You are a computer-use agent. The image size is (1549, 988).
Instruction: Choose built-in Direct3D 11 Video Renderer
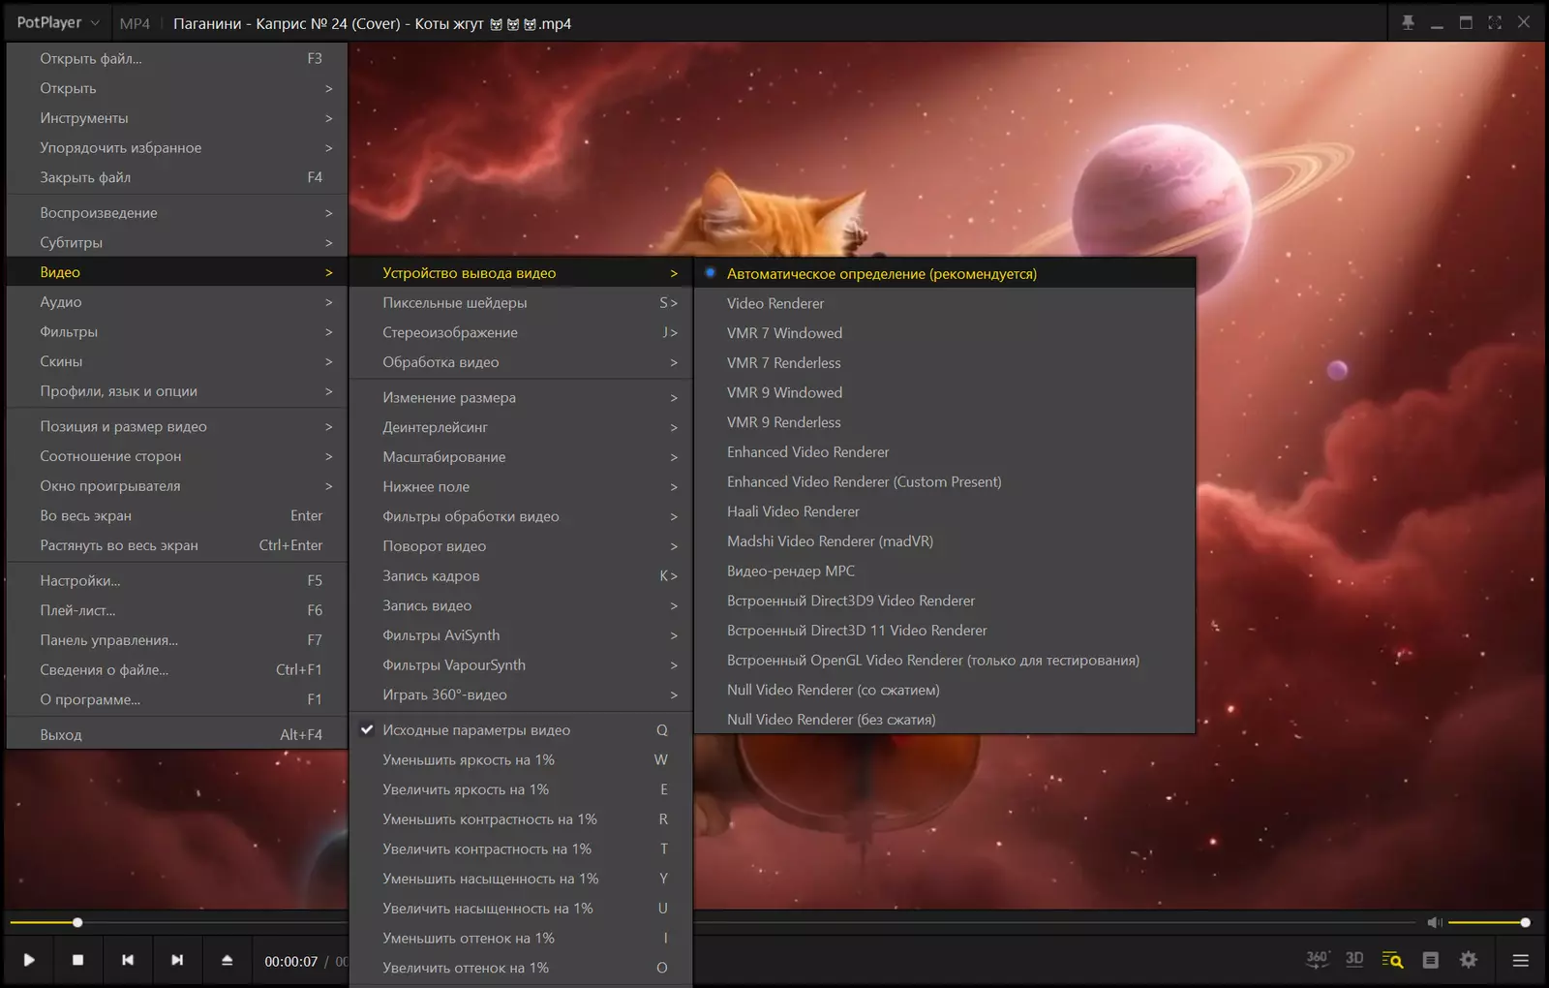[945, 631]
